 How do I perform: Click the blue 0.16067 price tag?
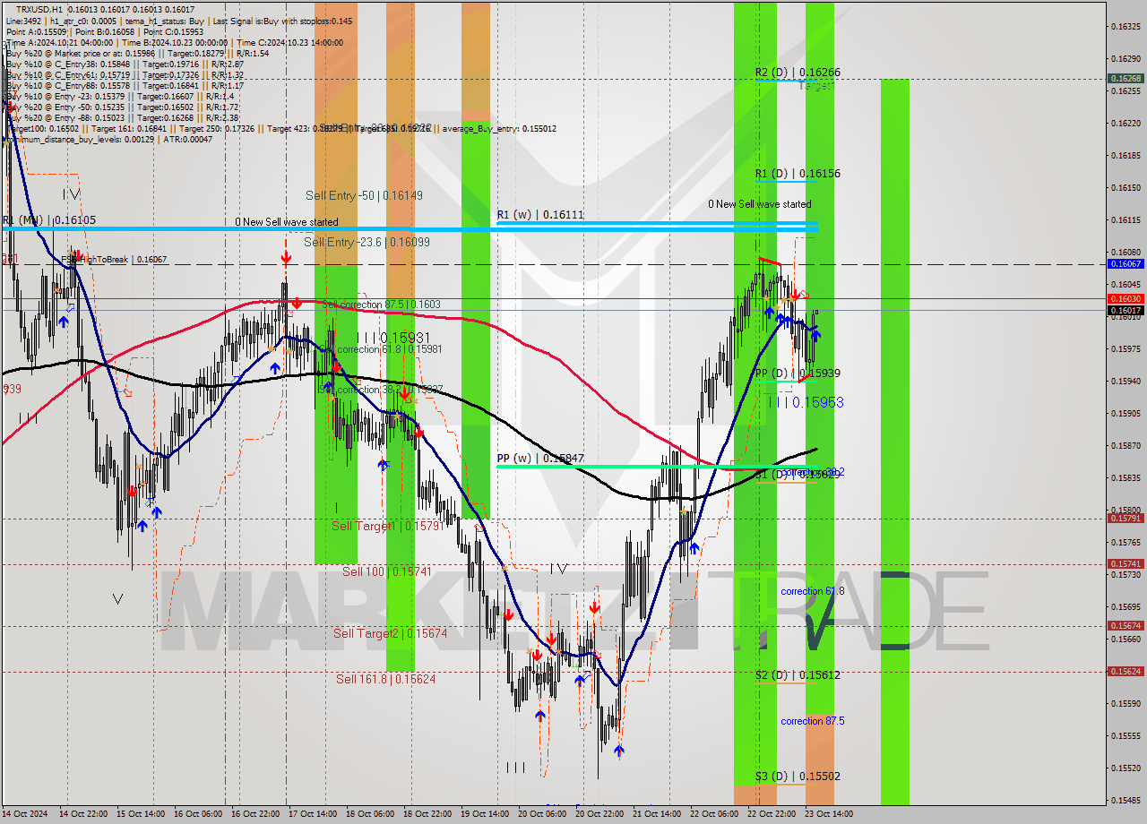click(x=1126, y=263)
